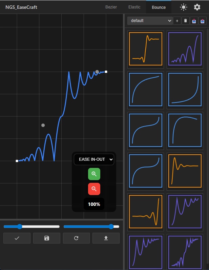Select blue overshoot curve preset in third row
This screenshot has width=209, height=270.
pyautogui.click(x=185, y=130)
